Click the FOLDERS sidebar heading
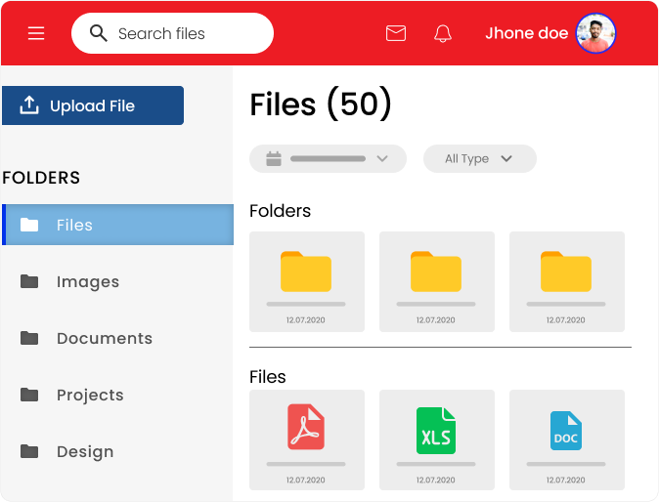This screenshot has height=502, width=659. click(x=41, y=178)
